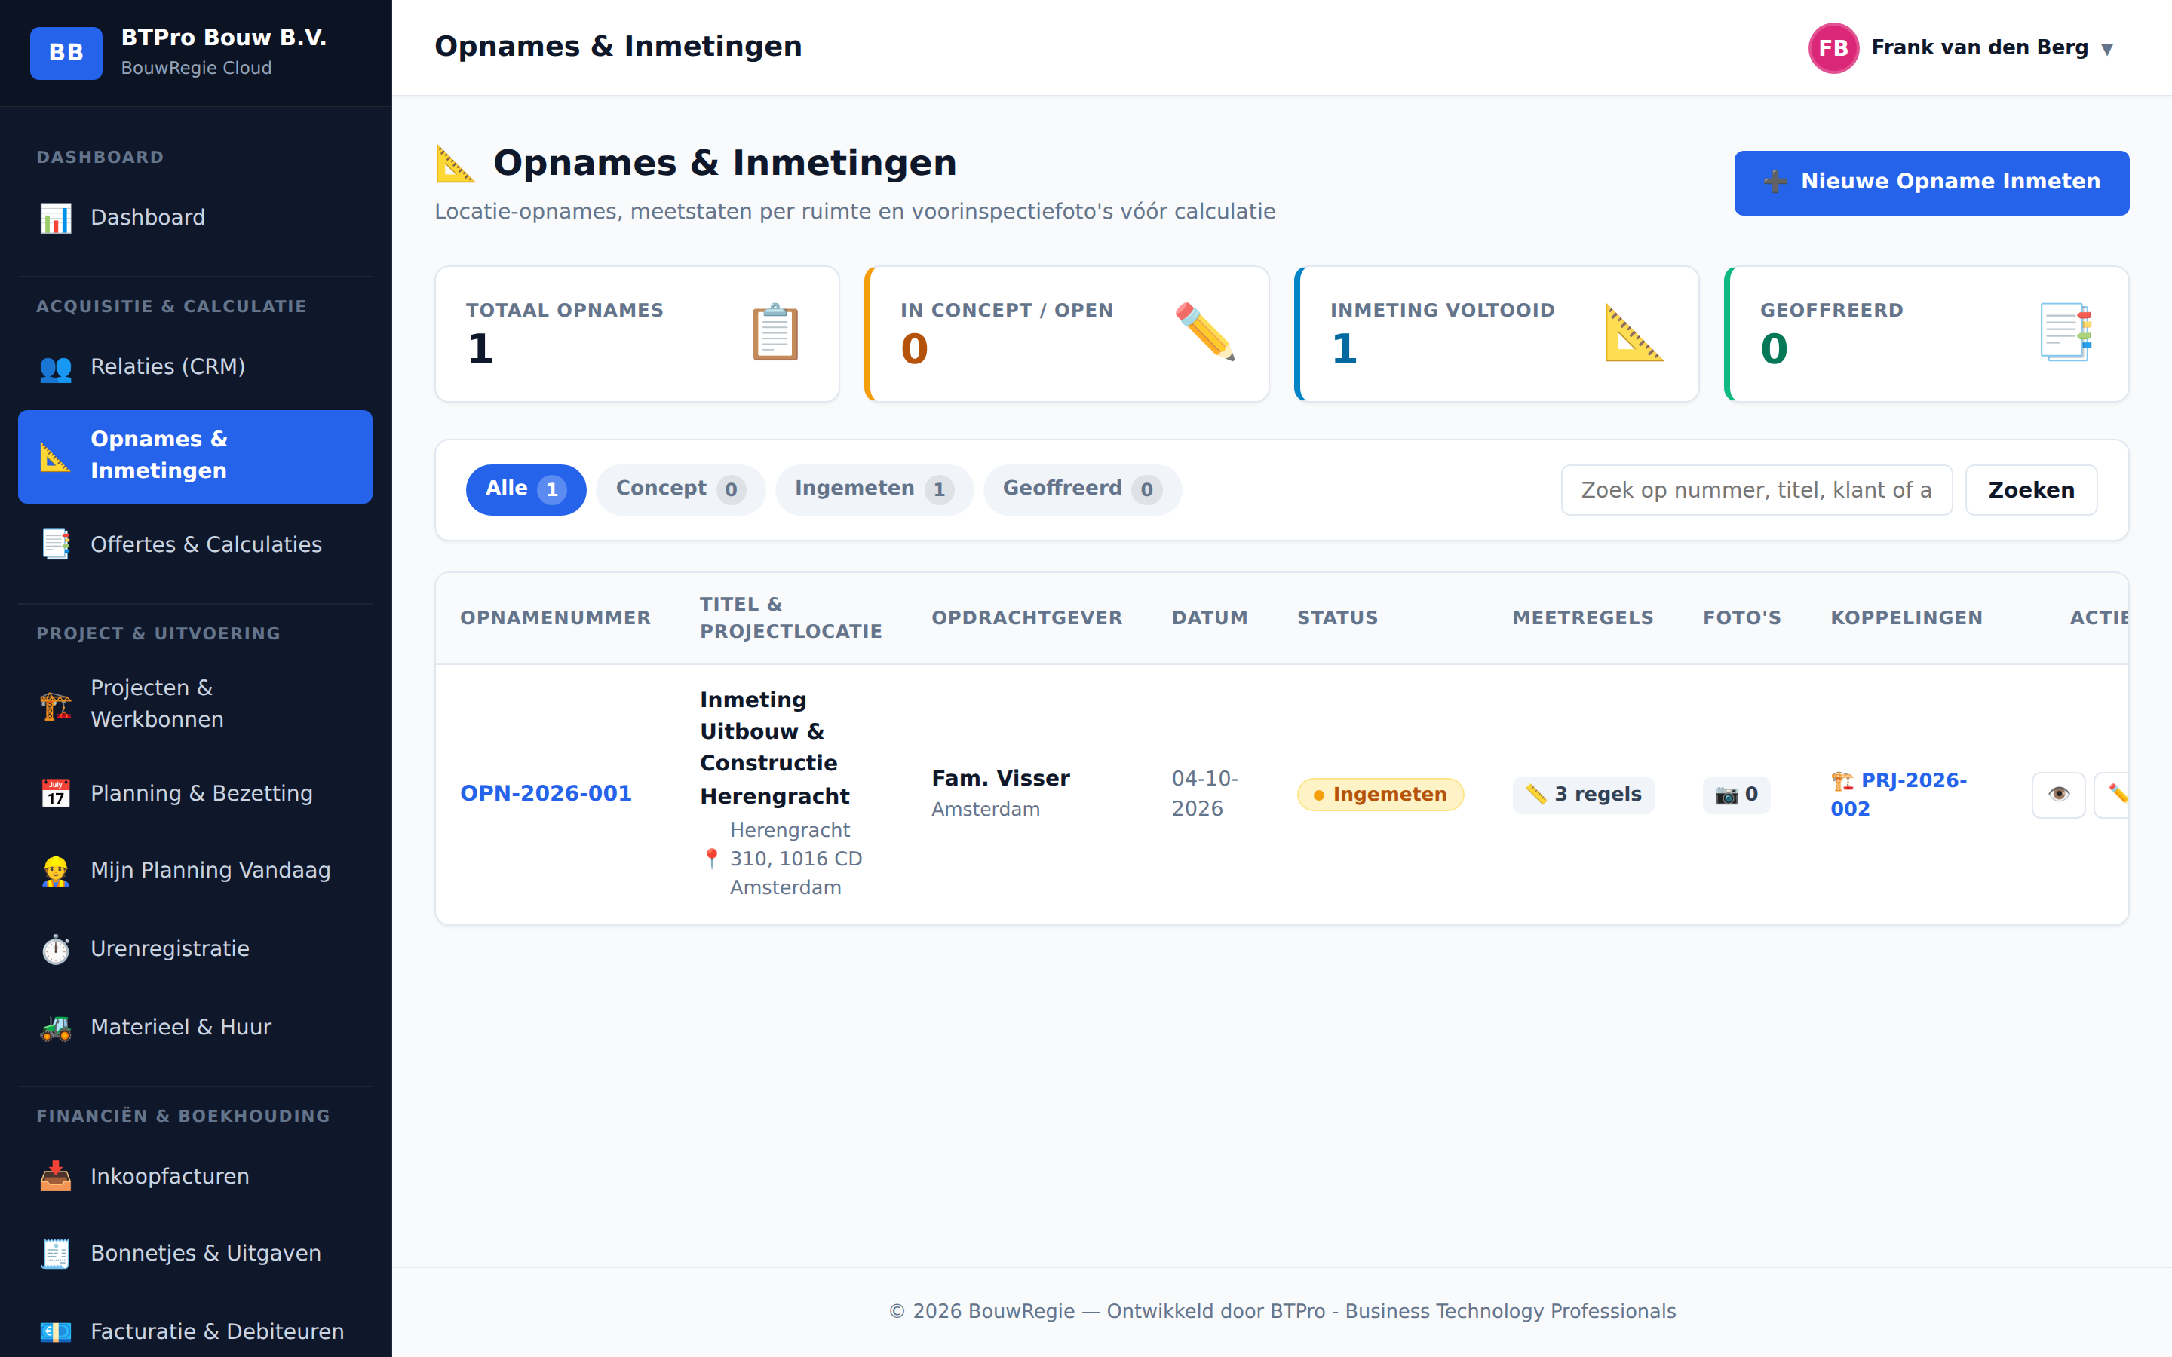
Task: Click the Dashboard chart icon in sidebar
Action: click(56, 218)
